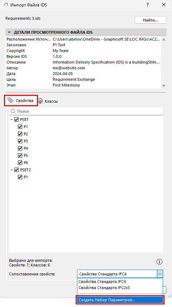The image size is (172, 307).
Task: Uncheck the PSET group checkbox
Action: [x=16, y=120]
